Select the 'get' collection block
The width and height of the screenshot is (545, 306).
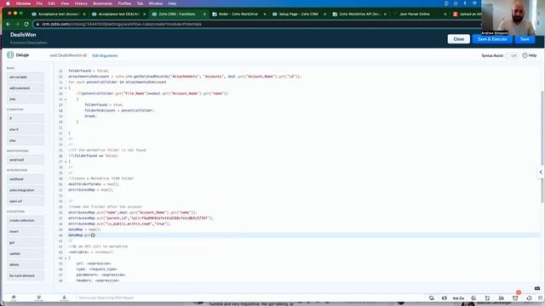coord(26,242)
